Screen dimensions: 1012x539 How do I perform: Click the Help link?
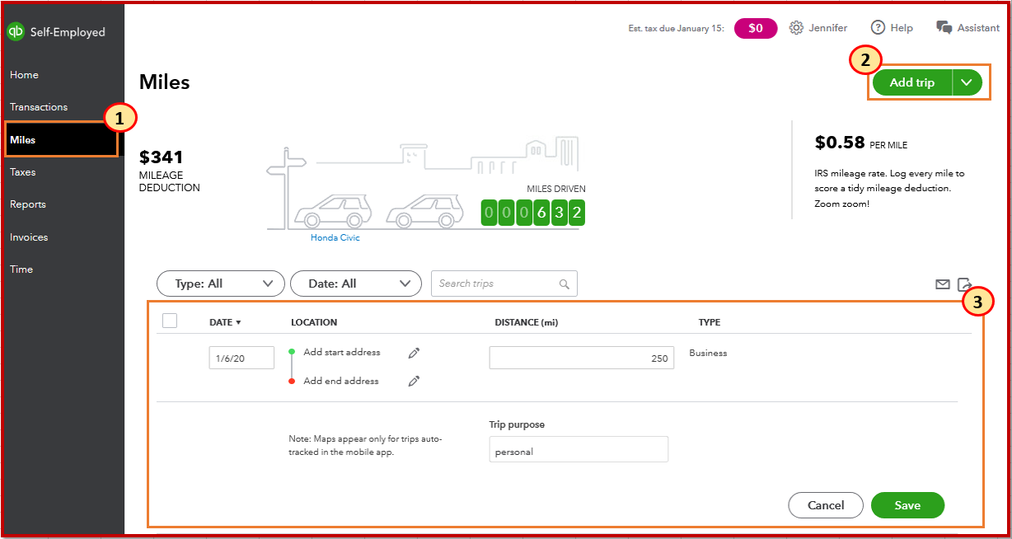902,28
